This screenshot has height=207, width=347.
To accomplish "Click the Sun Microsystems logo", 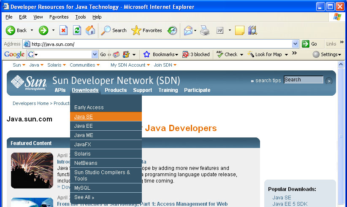I will (29, 83).
